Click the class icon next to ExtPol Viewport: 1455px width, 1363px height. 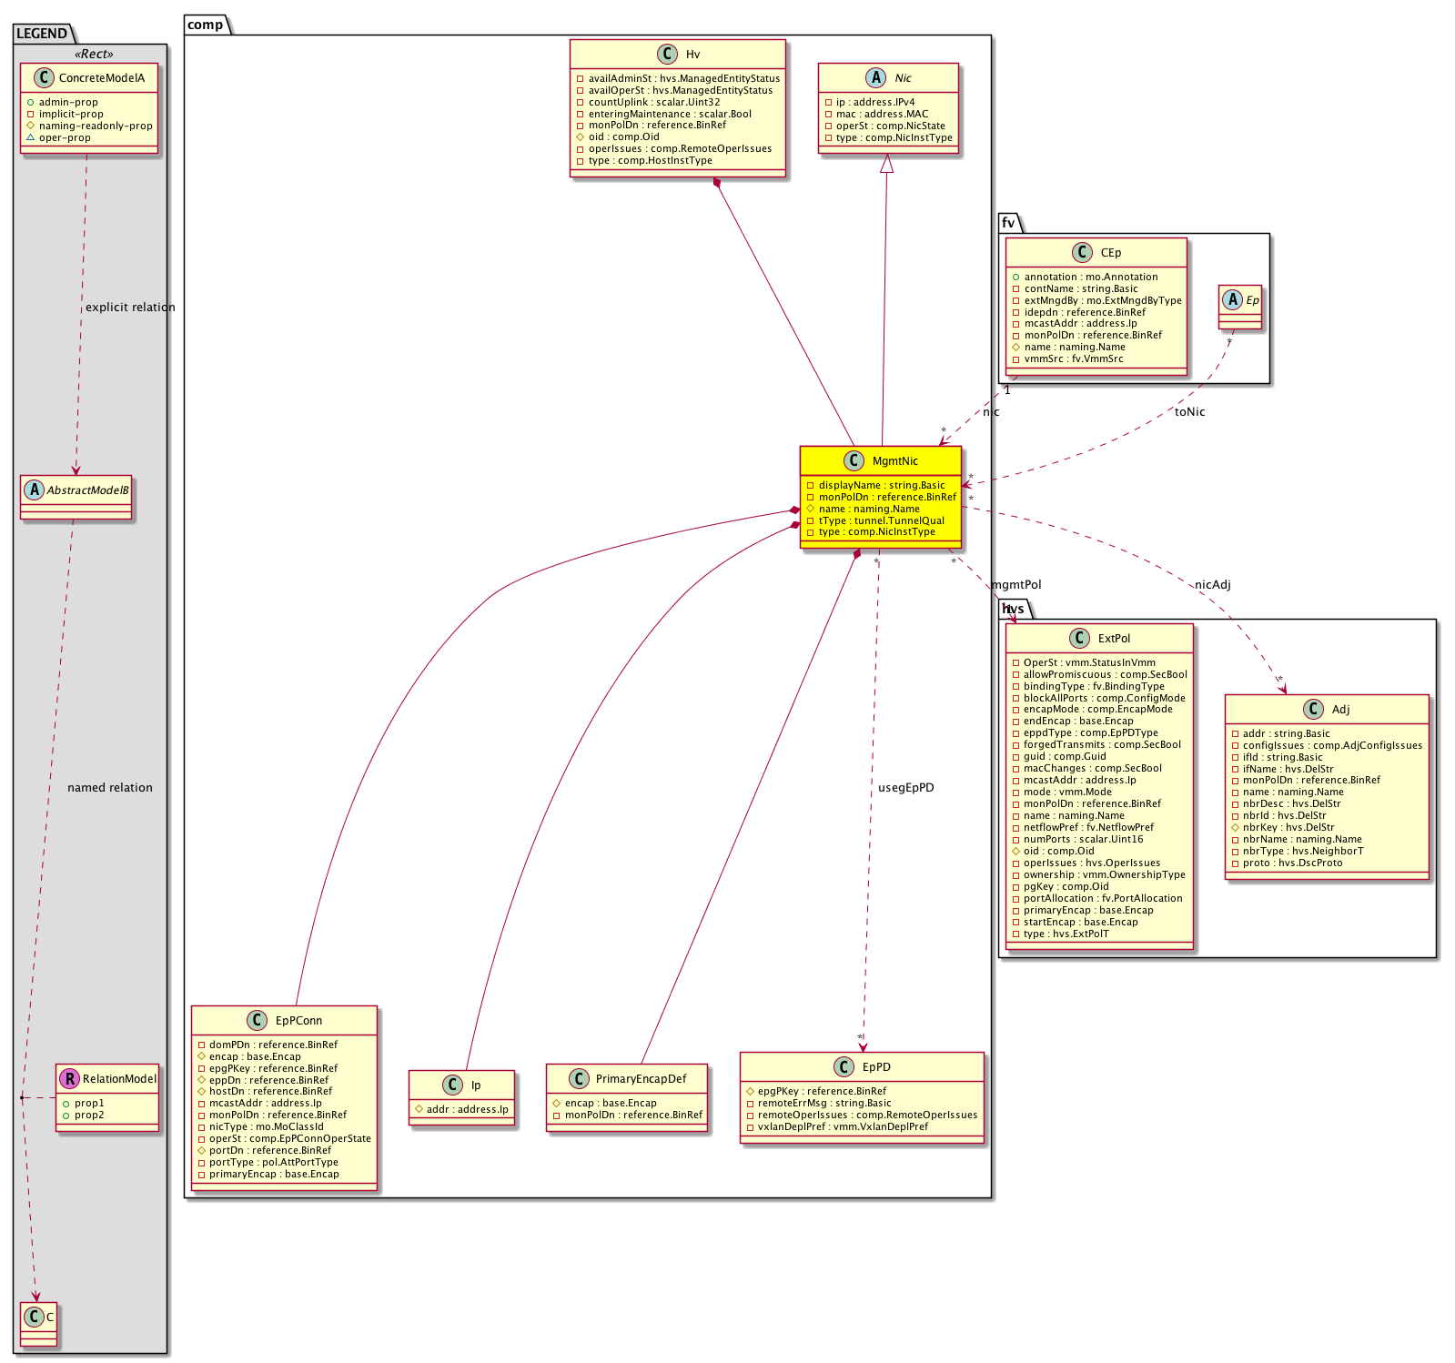pyautogui.click(x=1079, y=638)
